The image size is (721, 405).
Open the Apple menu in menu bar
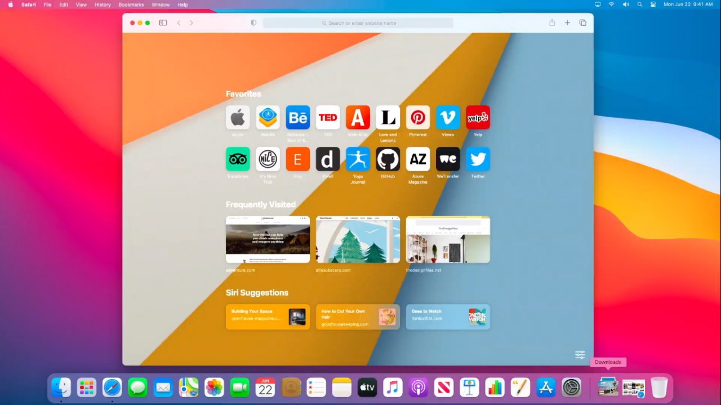(x=10, y=5)
